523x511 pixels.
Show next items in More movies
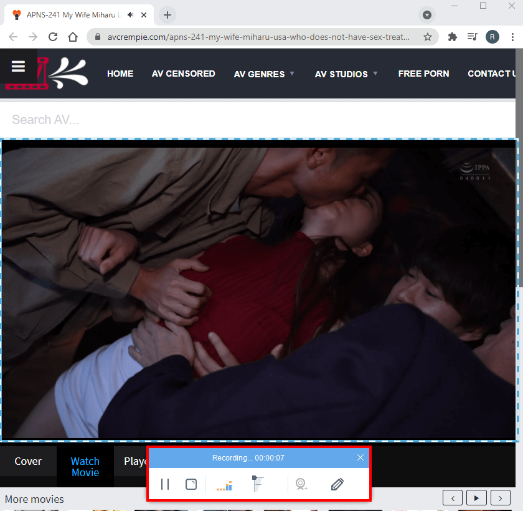coord(501,499)
